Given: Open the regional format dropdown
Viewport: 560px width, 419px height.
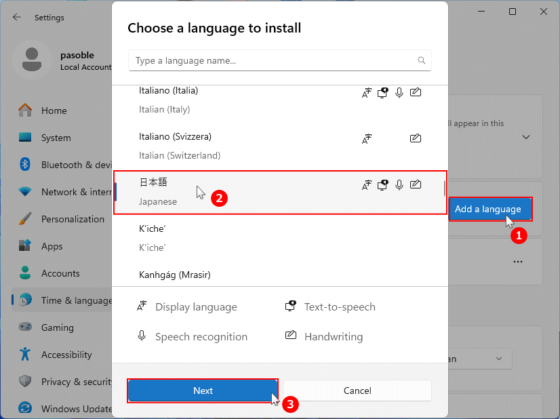Looking at the screenshot, I should pyautogui.click(x=500, y=359).
